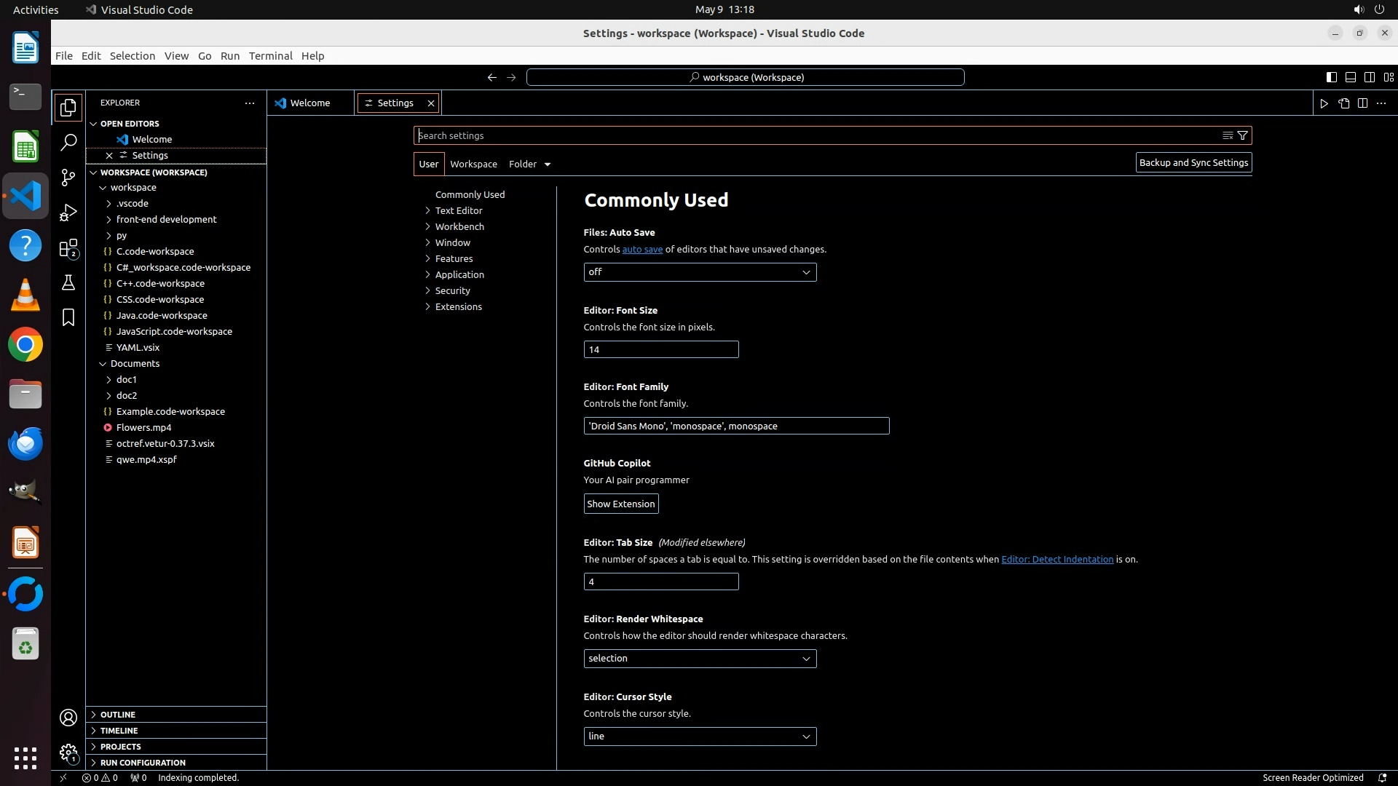Open the Editor: Cursor Style dropdown
This screenshot has height=786, width=1398.
[x=699, y=737]
